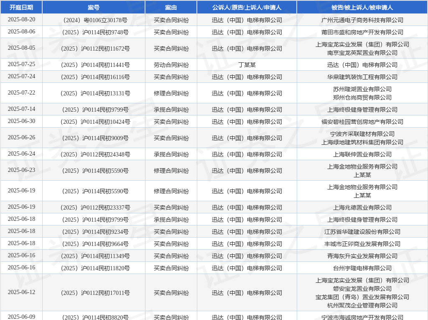The image size is (428, 320).
Task: Select the date 2025-06-30
Action: pyautogui.click(x=22, y=121)
